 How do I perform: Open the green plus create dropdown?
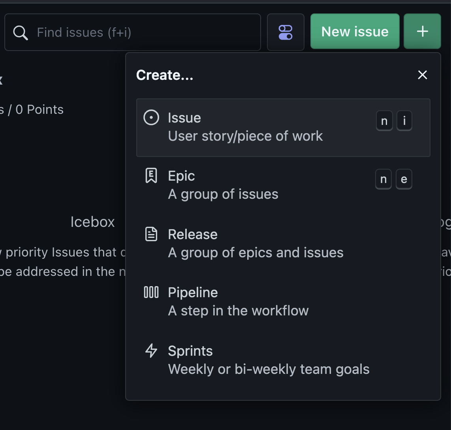coord(422,32)
